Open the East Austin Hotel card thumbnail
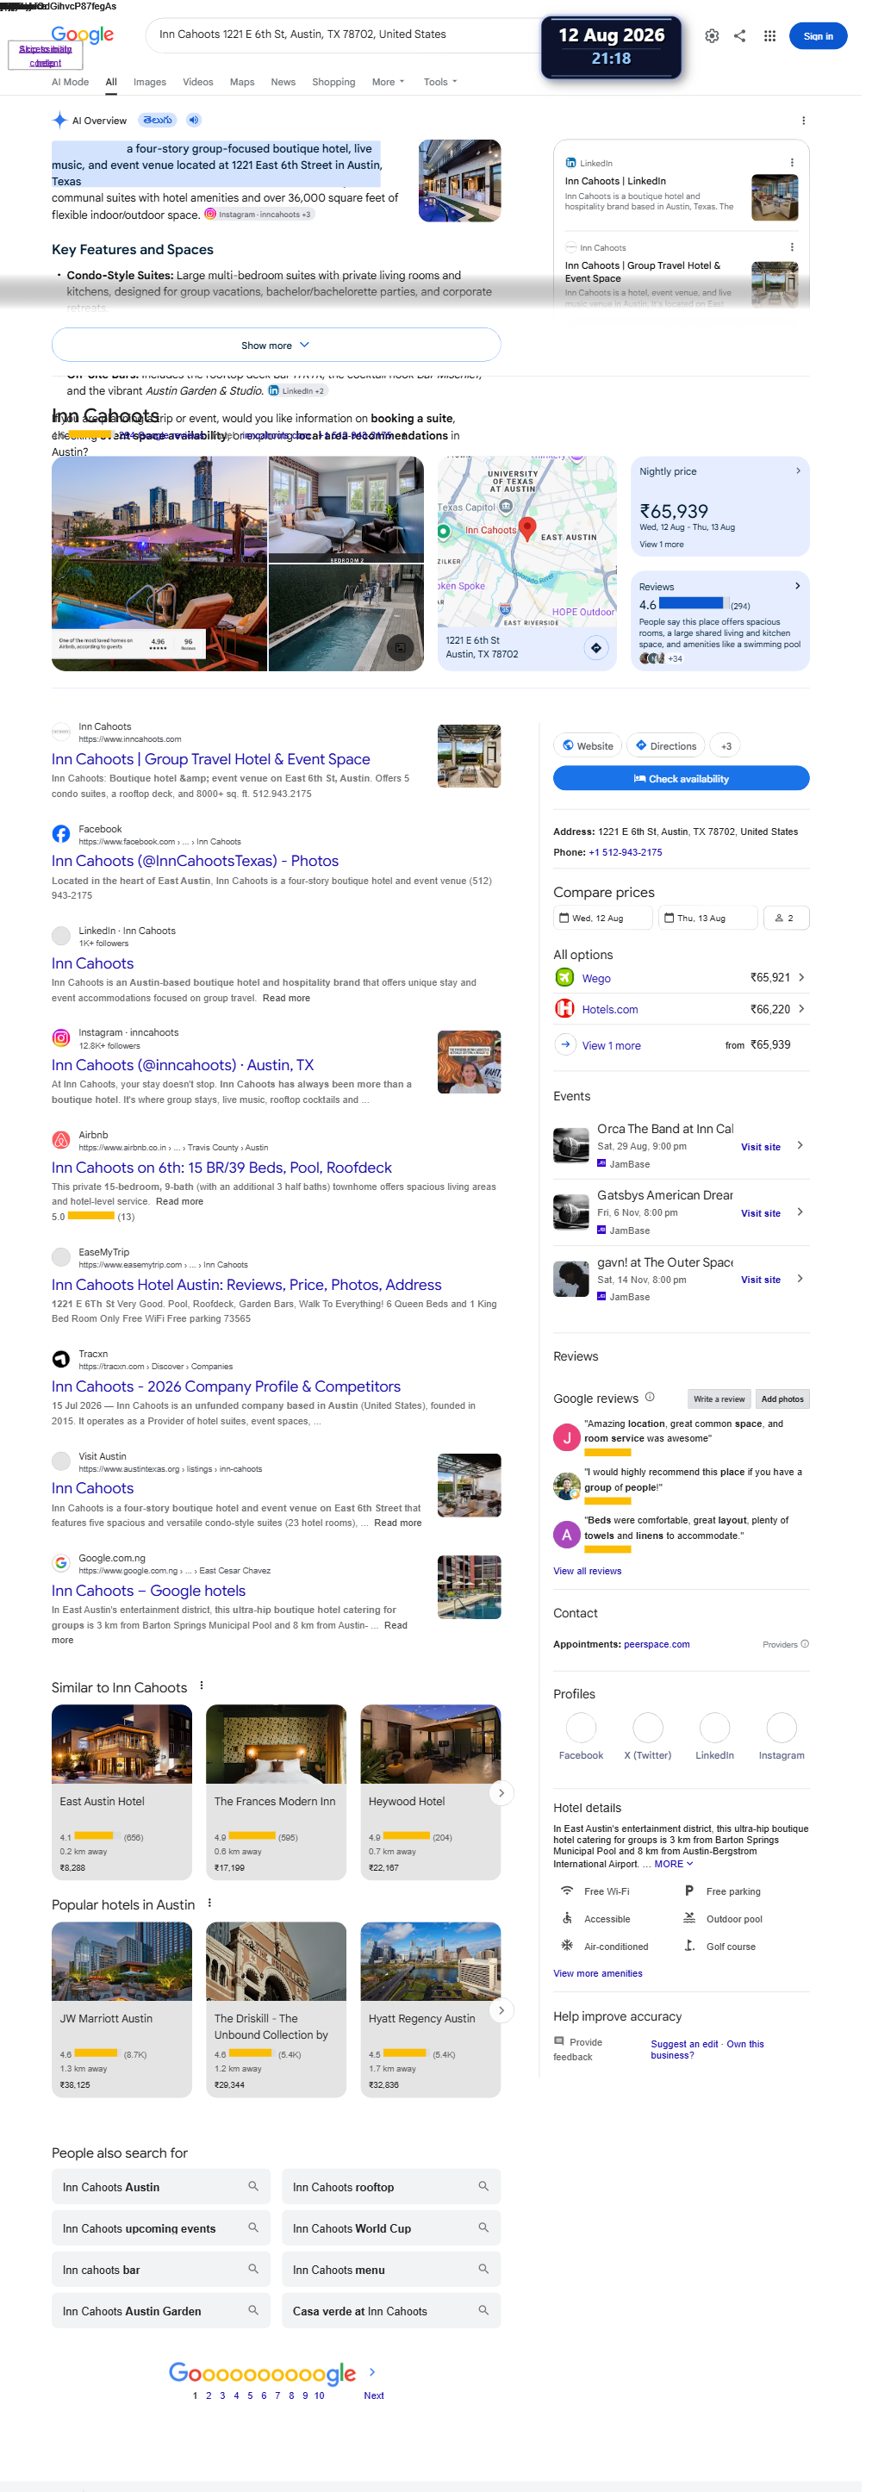 click(x=122, y=1743)
